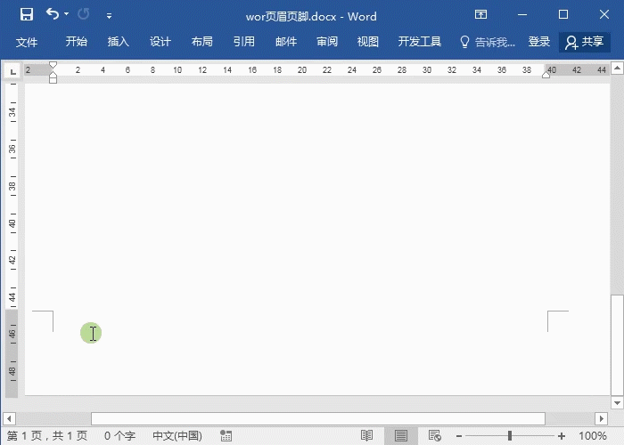Click the Redo/Repeat icon
Image resolution: width=624 pixels, height=445 pixels.
84,14
